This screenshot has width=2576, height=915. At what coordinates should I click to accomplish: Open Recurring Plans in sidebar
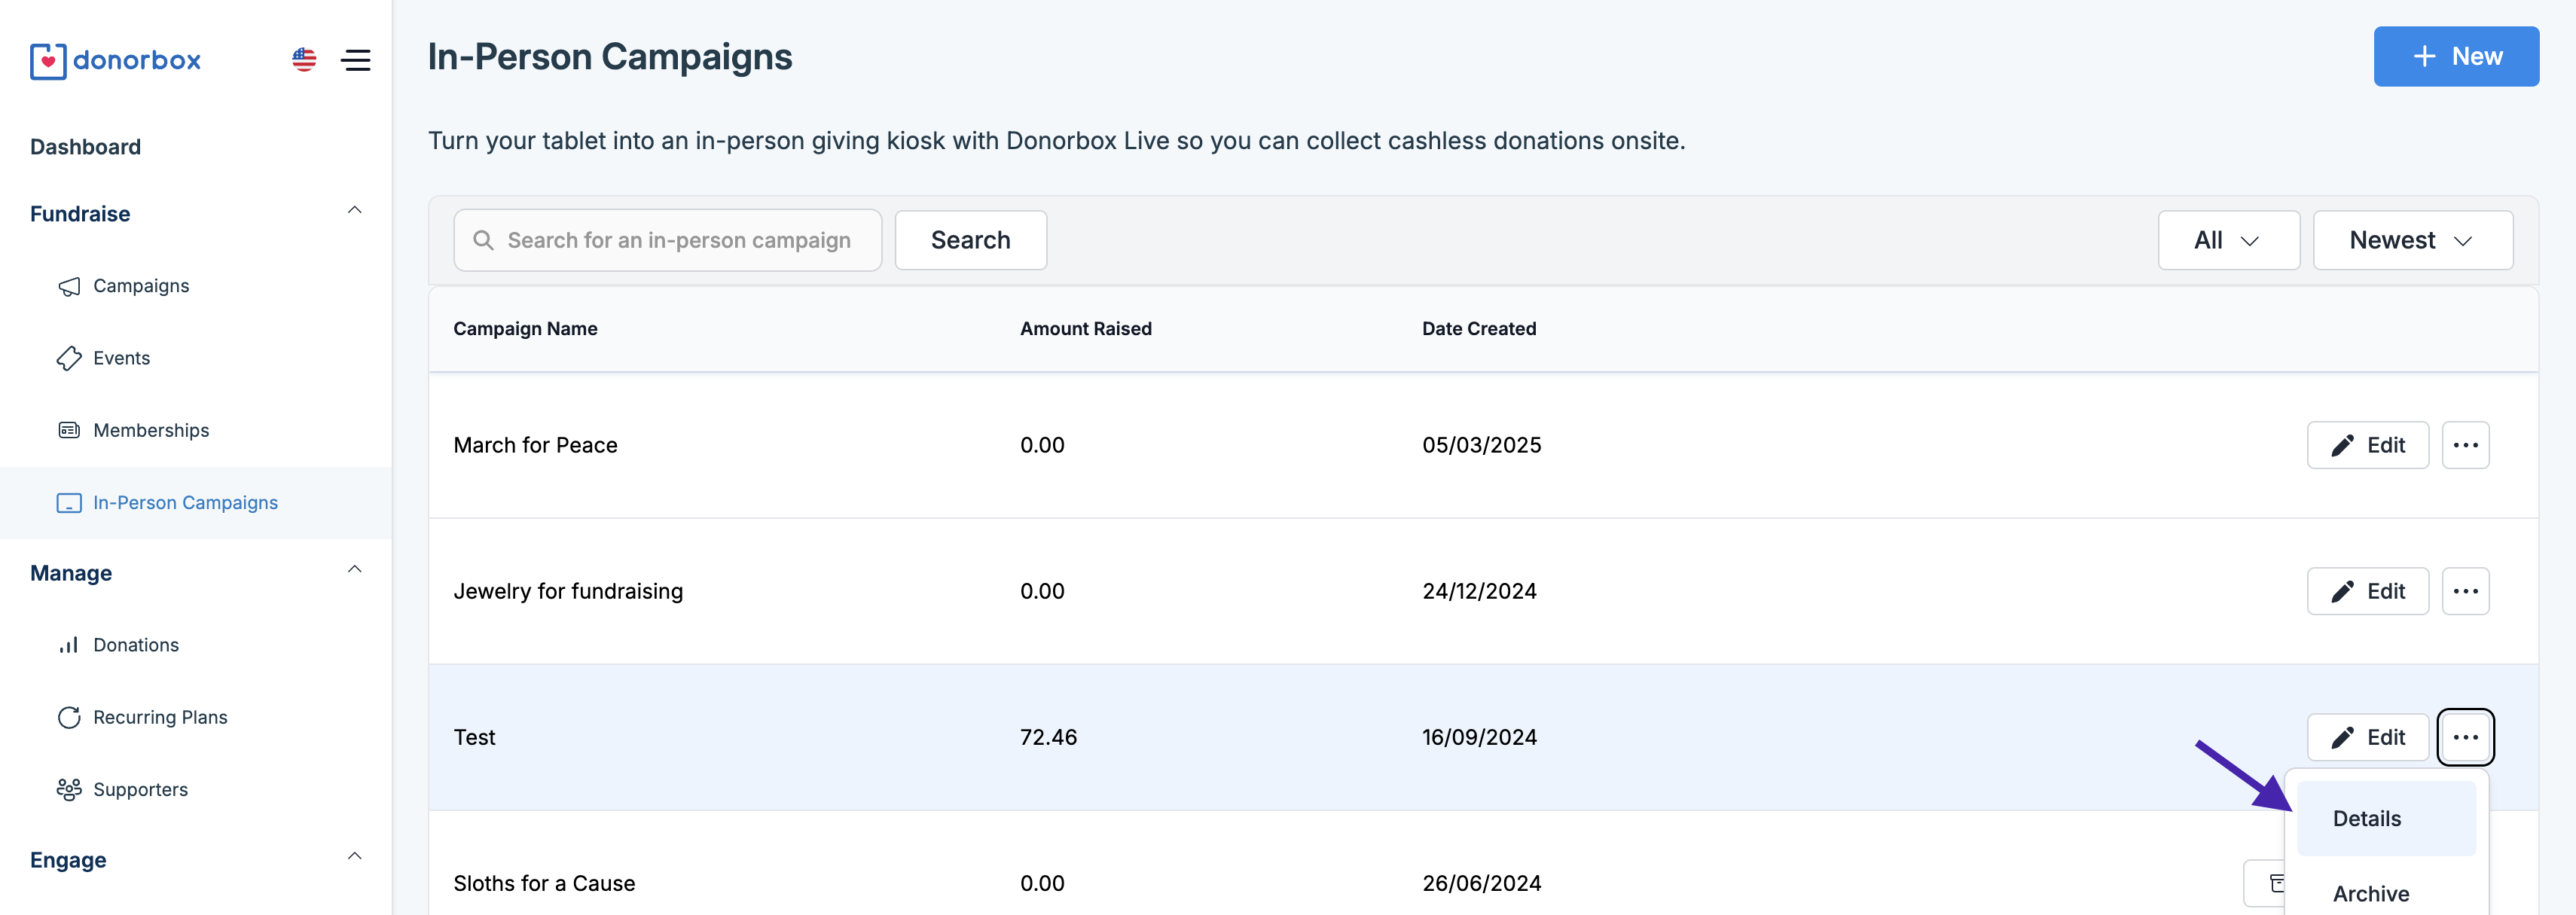[160, 717]
